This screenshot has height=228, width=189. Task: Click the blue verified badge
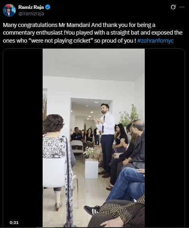48,7
